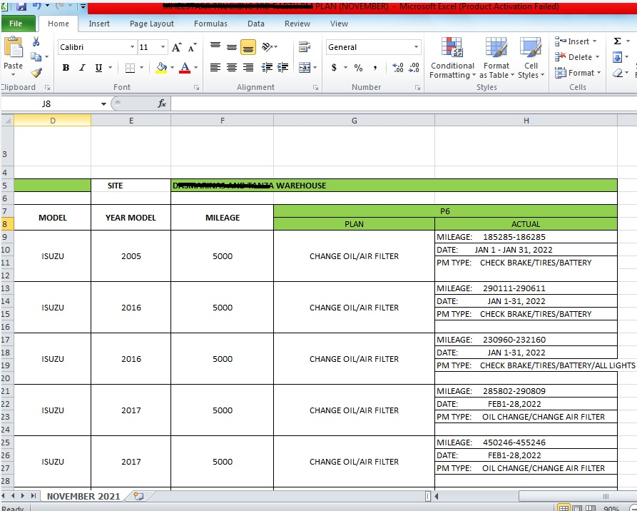The width and height of the screenshot is (637, 511).
Task: Apply Accounting dollar format
Action: click(x=334, y=68)
